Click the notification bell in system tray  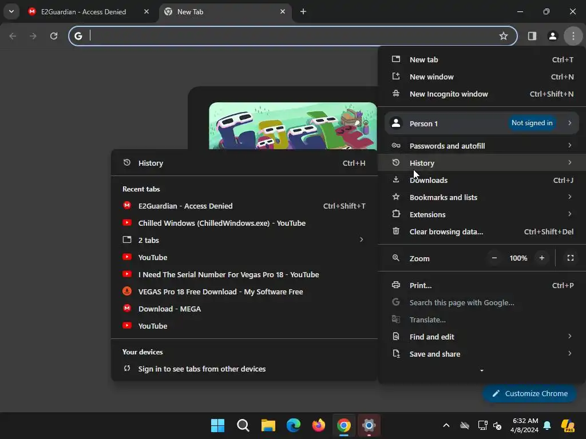(x=547, y=425)
